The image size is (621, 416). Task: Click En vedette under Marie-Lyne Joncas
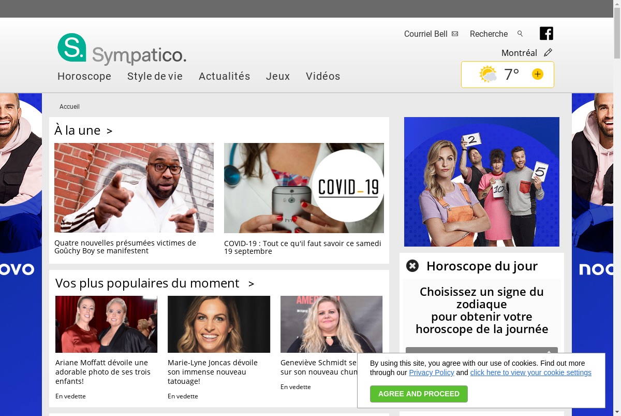point(183,396)
